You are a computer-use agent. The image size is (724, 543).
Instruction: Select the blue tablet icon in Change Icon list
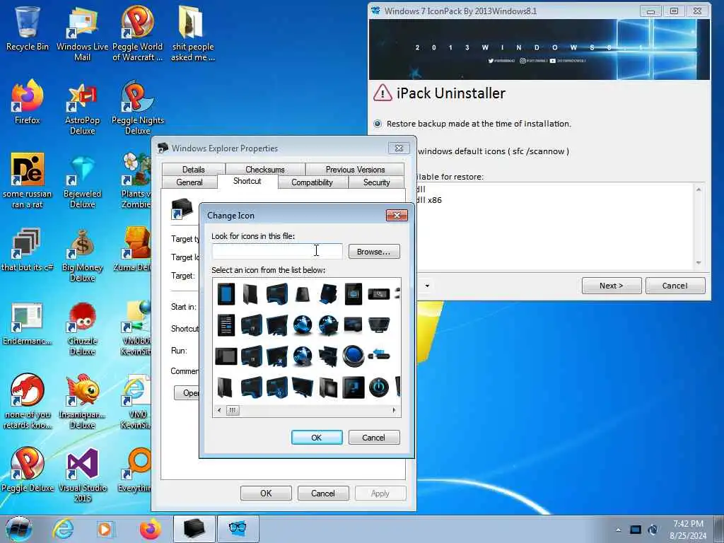226,294
